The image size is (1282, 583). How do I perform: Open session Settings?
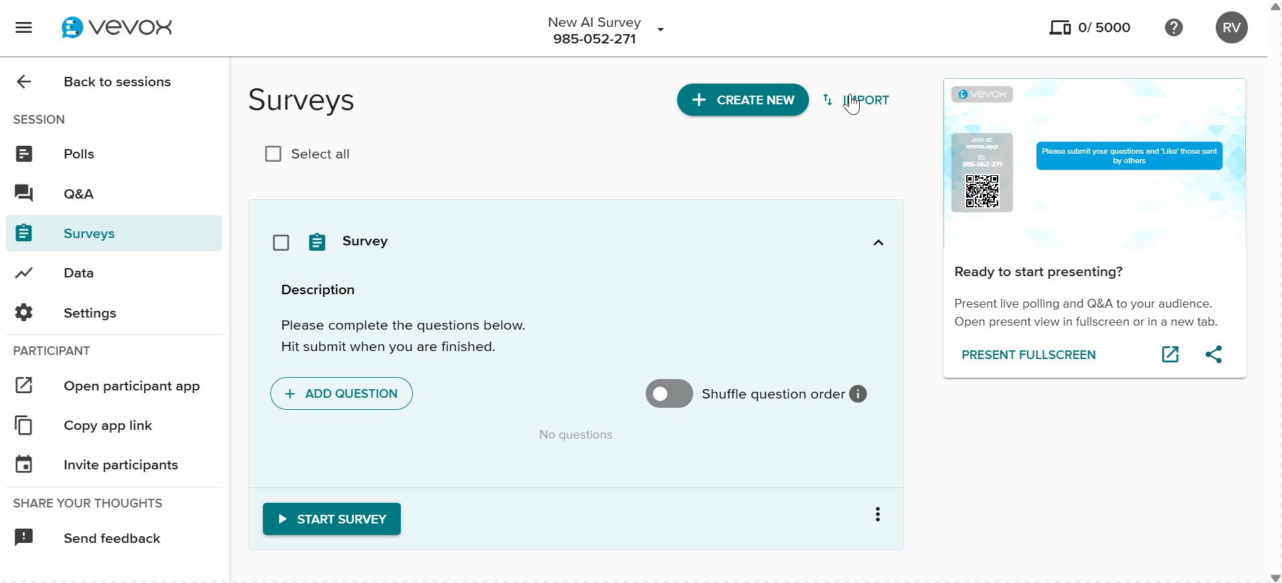click(90, 313)
